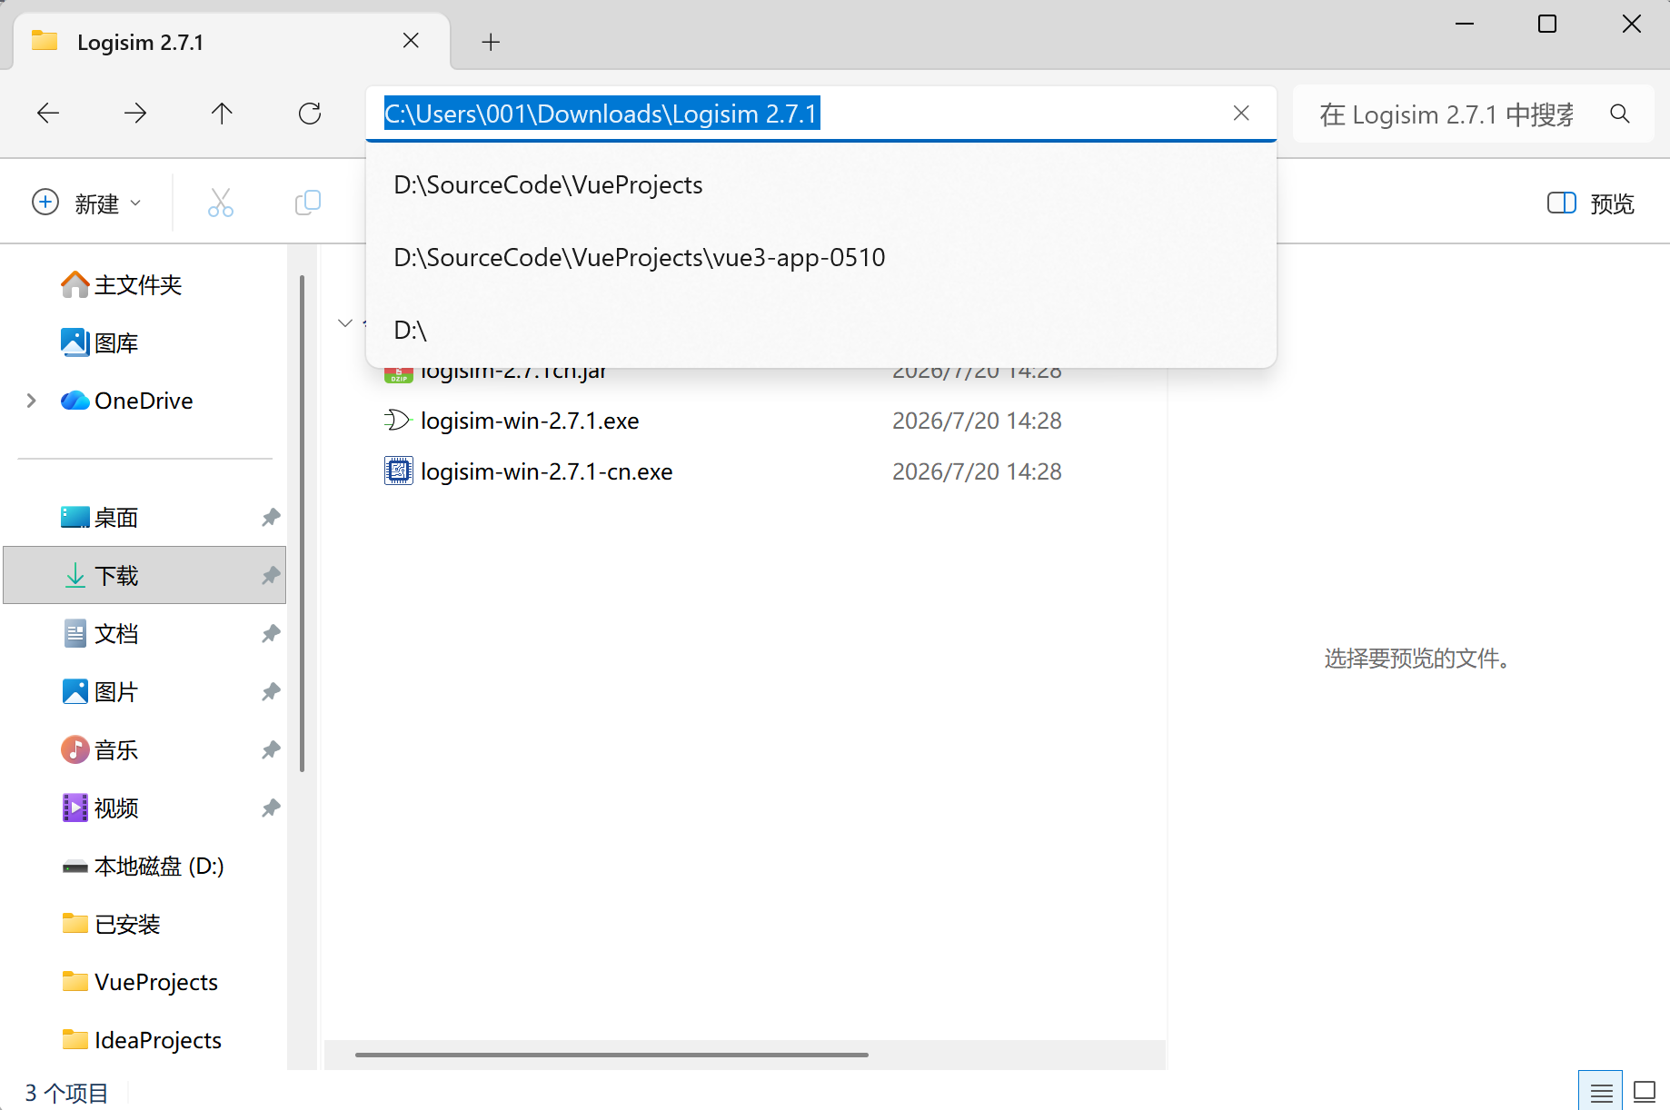
Task: Click the search magnifier icon
Action: click(1620, 114)
